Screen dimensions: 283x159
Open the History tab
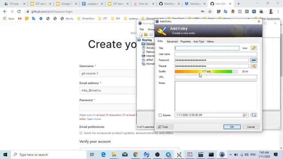[210, 42]
